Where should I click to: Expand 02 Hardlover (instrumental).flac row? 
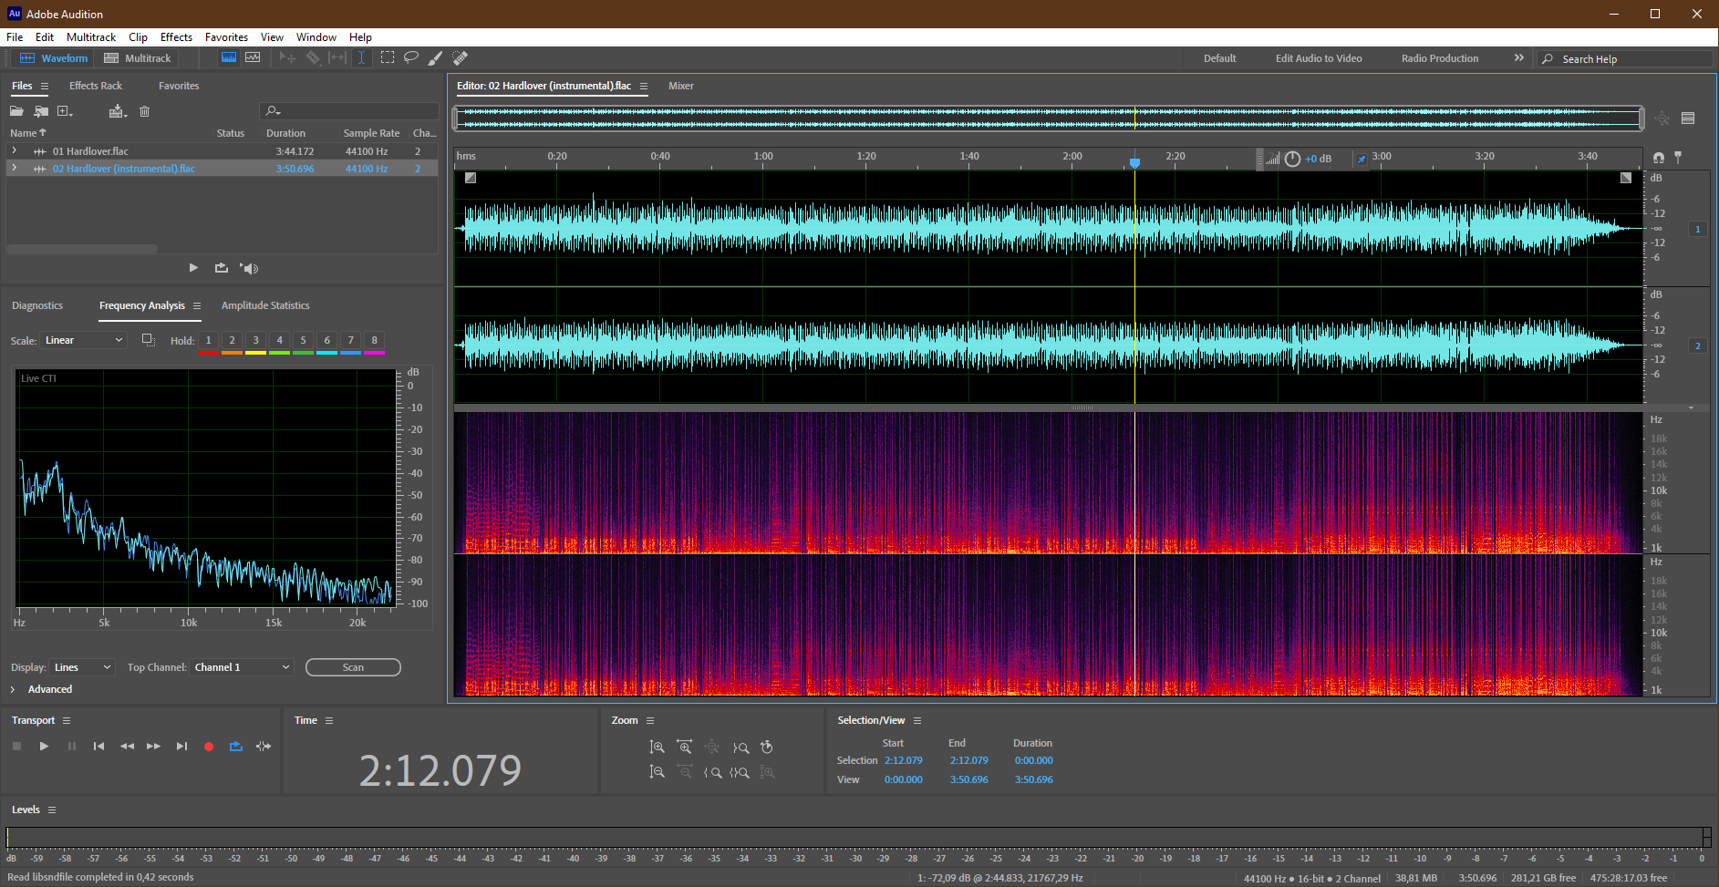click(x=14, y=168)
